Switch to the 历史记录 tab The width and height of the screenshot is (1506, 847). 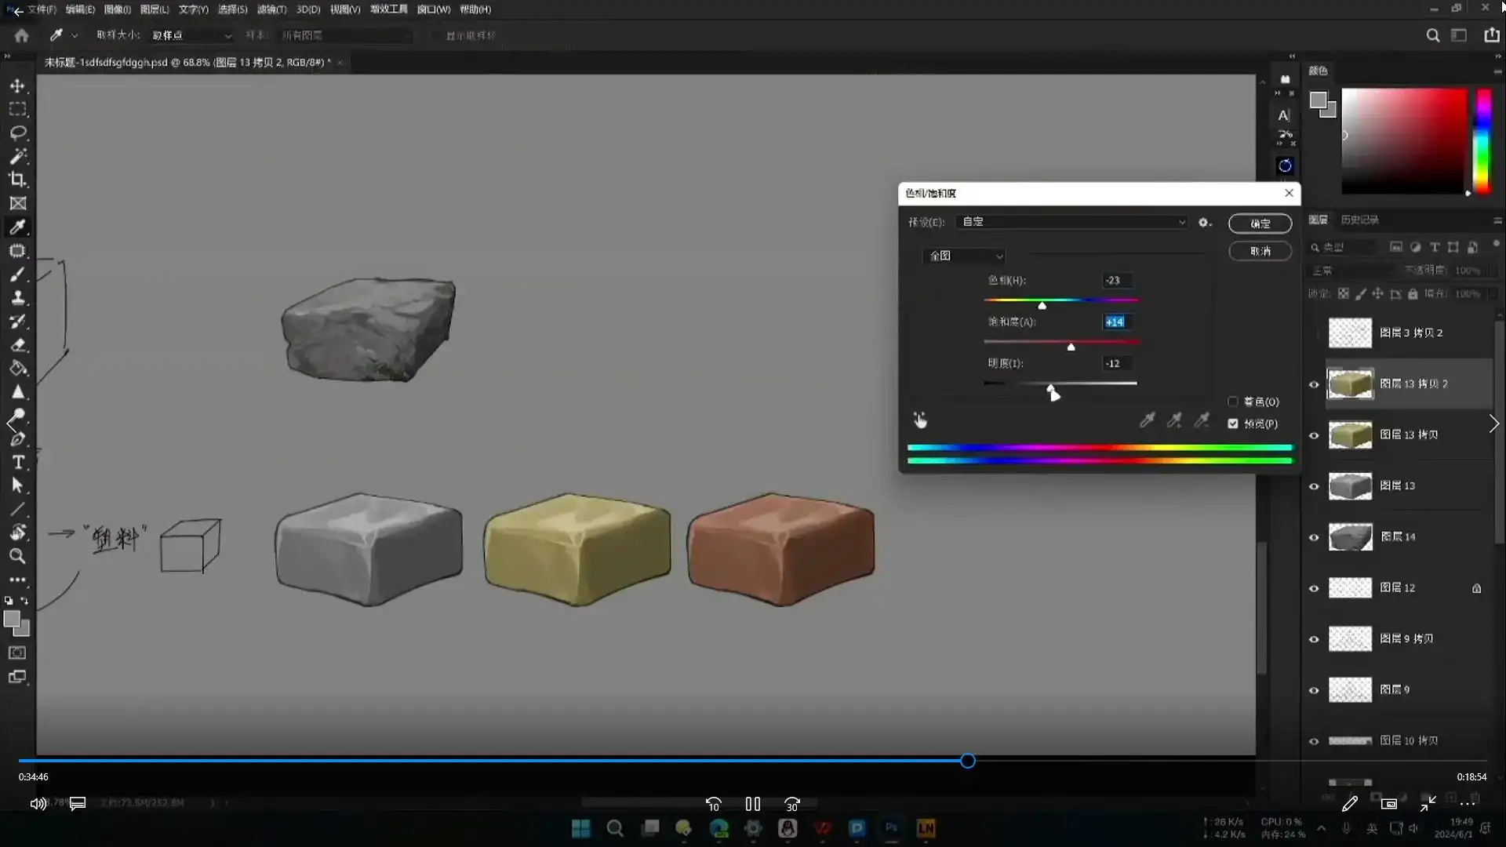[x=1359, y=220]
